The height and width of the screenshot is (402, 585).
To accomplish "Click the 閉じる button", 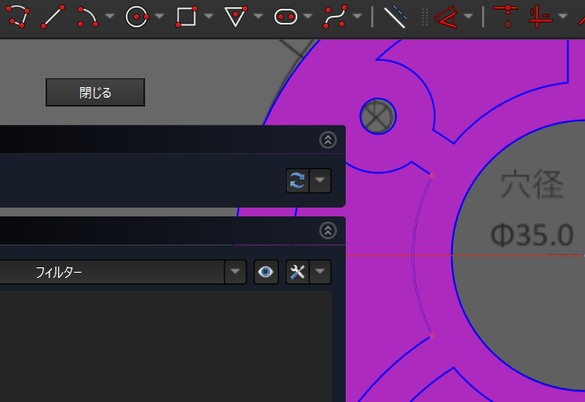I will (95, 92).
